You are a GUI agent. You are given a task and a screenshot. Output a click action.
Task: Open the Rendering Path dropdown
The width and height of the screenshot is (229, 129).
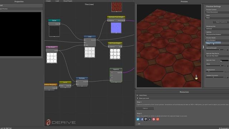(217, 29)
